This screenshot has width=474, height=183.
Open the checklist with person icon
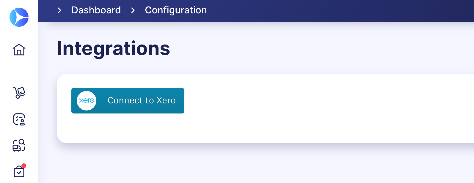coord(19,119)
